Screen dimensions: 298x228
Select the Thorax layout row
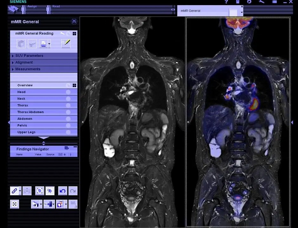pyautogui.click(x=44, y=105)
